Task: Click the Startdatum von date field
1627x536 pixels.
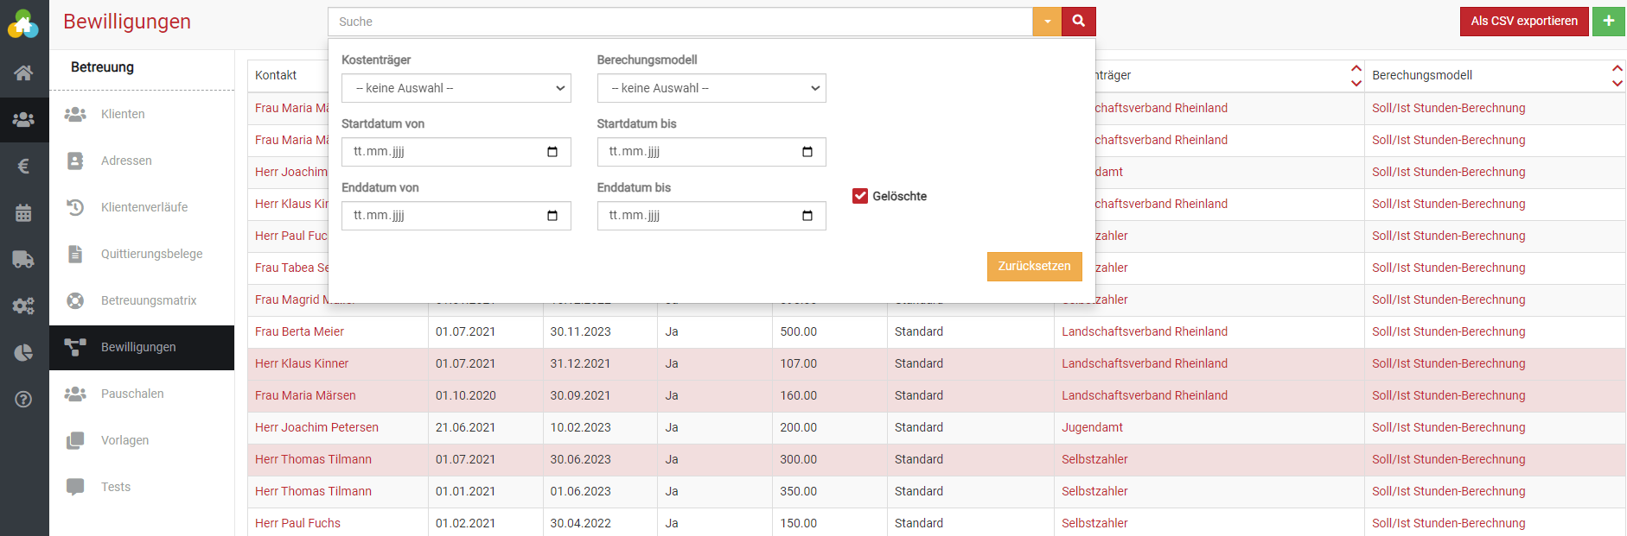Action: coord(456,152)
